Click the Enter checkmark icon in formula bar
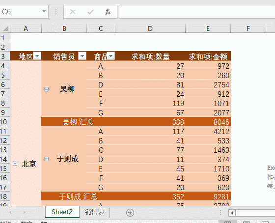This screenshot has width=275, height=223. (90, 12)
